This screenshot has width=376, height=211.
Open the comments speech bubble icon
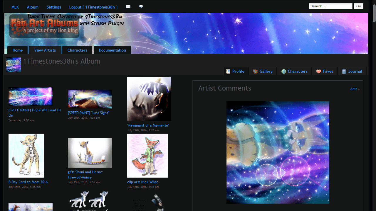[141, 6]
